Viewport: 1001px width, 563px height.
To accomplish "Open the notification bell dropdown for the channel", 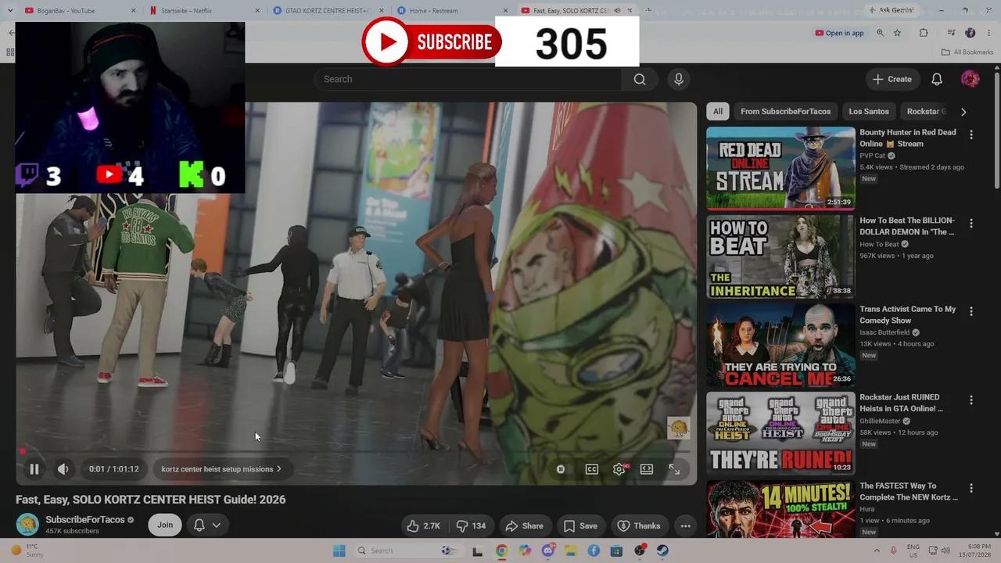I will pos(207,525).
